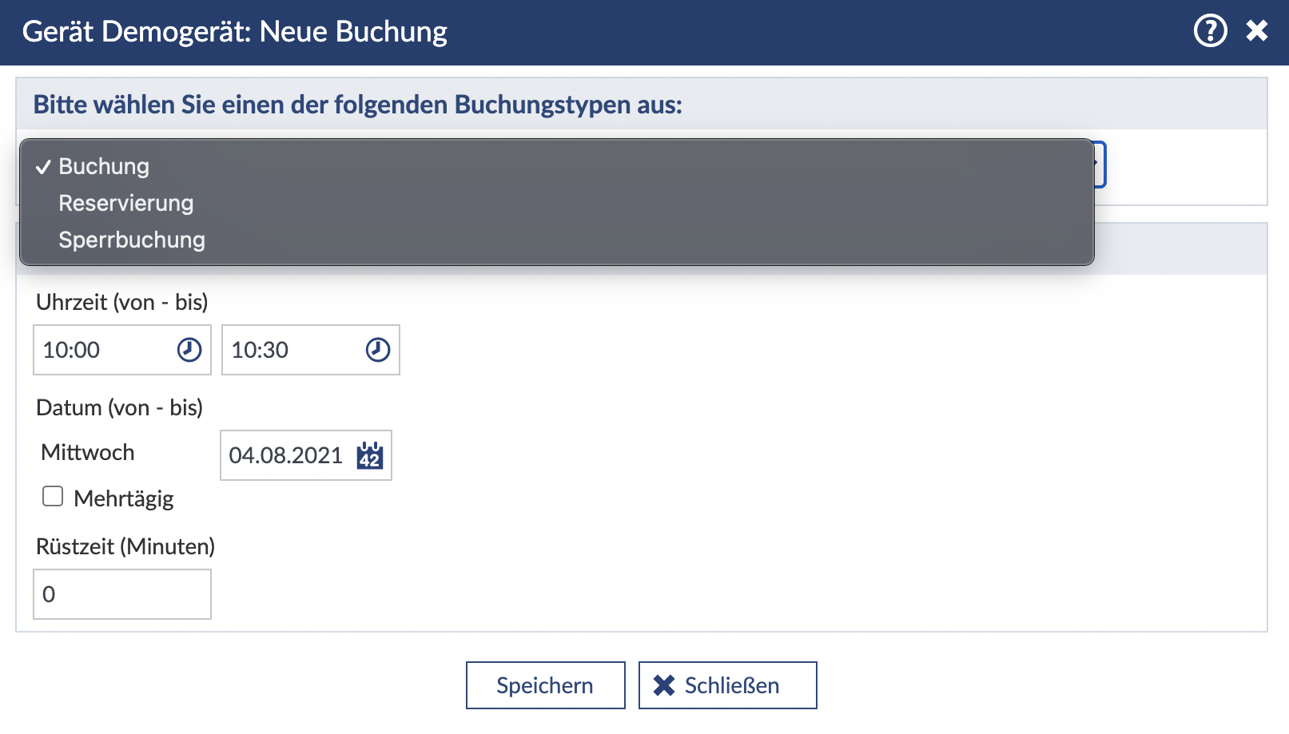
Task: Choose Reservierung from the booking type list
Action: (126, 203)
